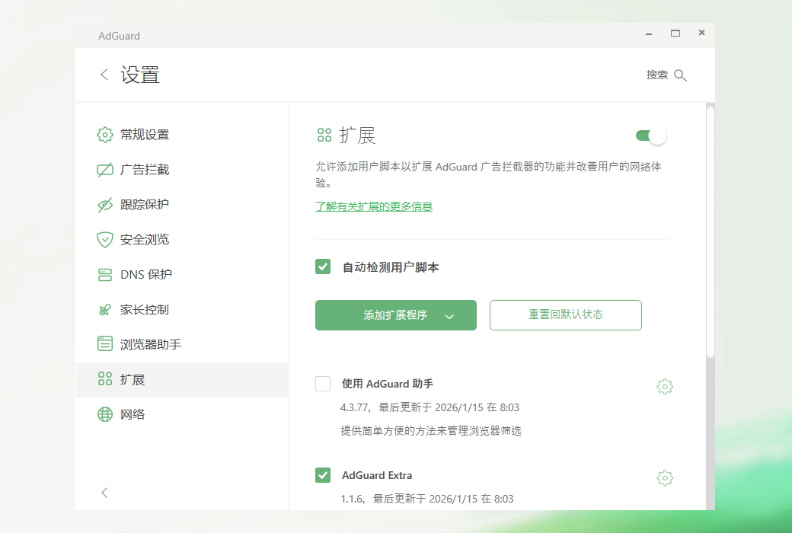Open 安全浏览 shield icon settings
Screen dimensions: 792x533
tap(104, 239)
